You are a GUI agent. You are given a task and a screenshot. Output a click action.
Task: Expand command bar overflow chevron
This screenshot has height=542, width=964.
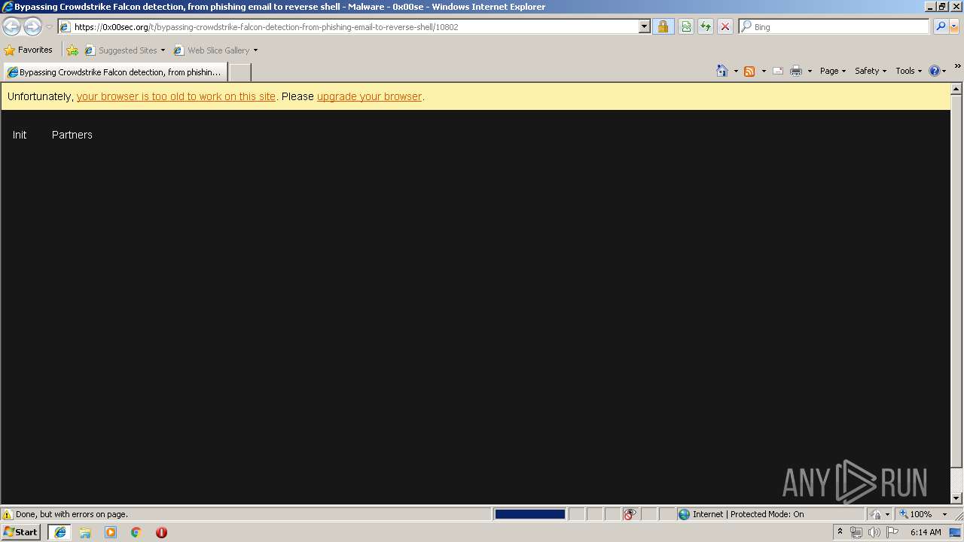957,66
